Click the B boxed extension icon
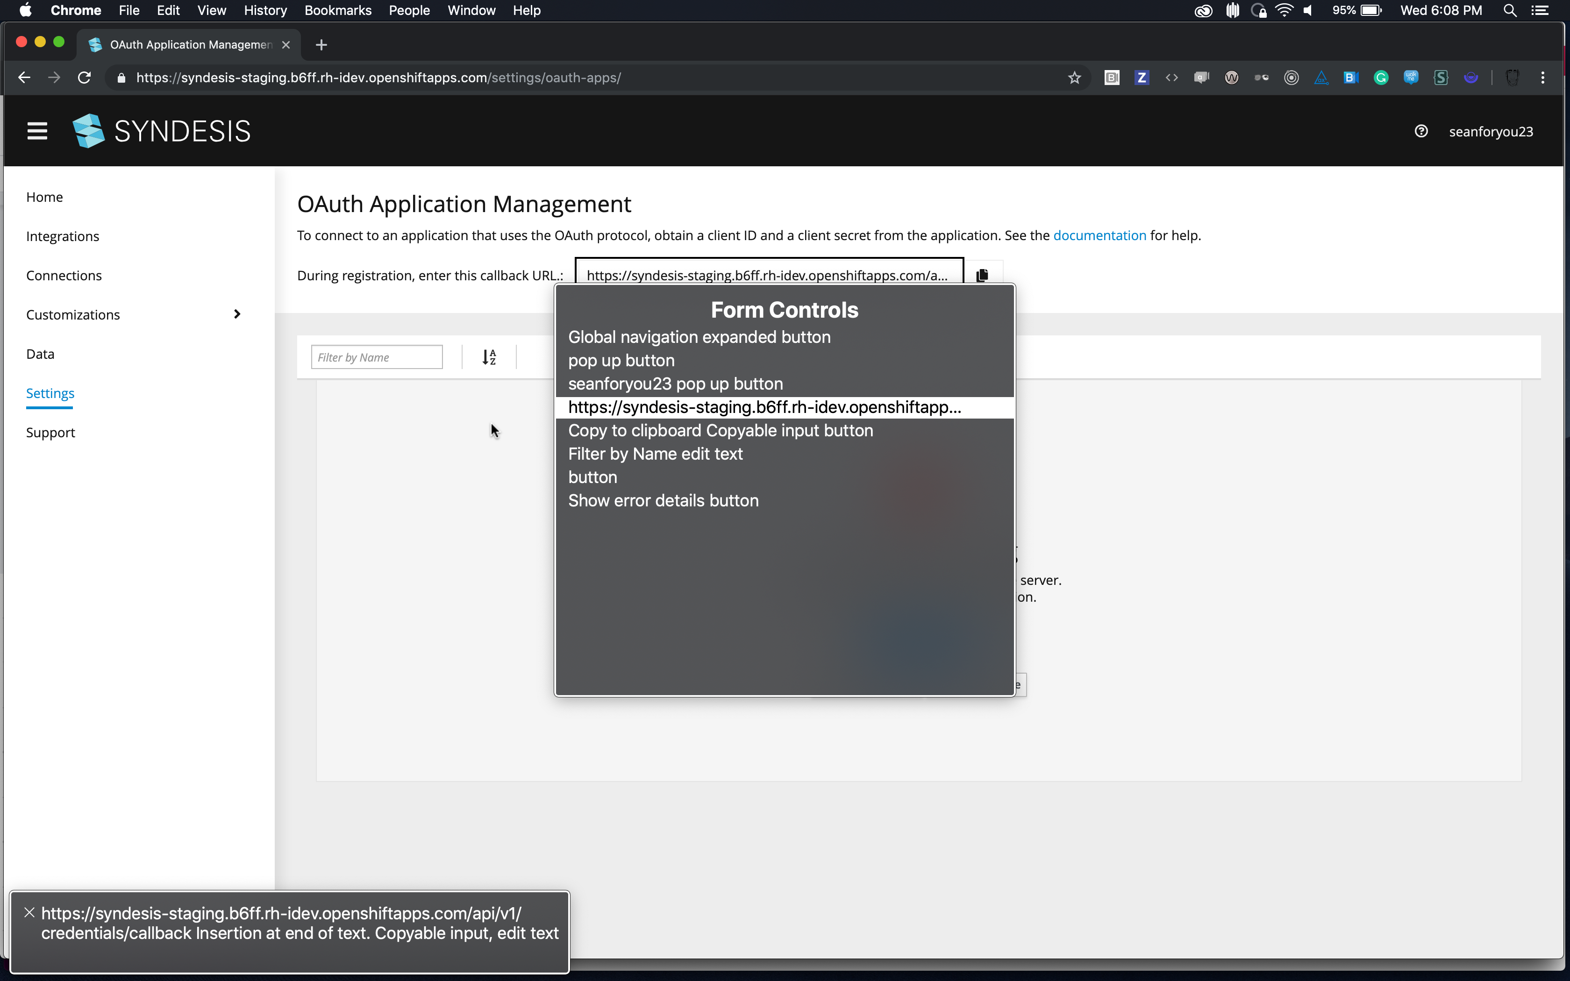 pos(1112,77)
